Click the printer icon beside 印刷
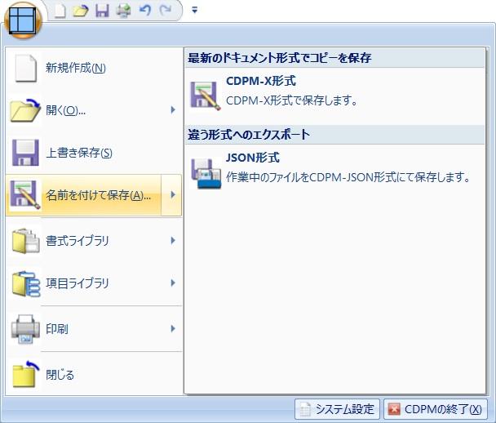This screenshot has height=423, width=496. click(x=25, y=329)
